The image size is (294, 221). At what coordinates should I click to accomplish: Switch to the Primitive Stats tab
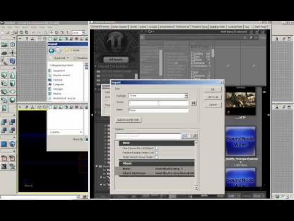pos(200,27)
